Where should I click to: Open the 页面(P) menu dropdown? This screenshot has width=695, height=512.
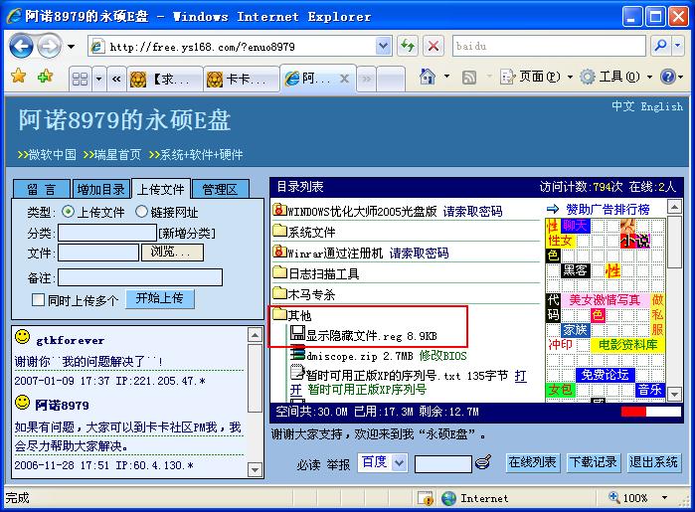570,78
